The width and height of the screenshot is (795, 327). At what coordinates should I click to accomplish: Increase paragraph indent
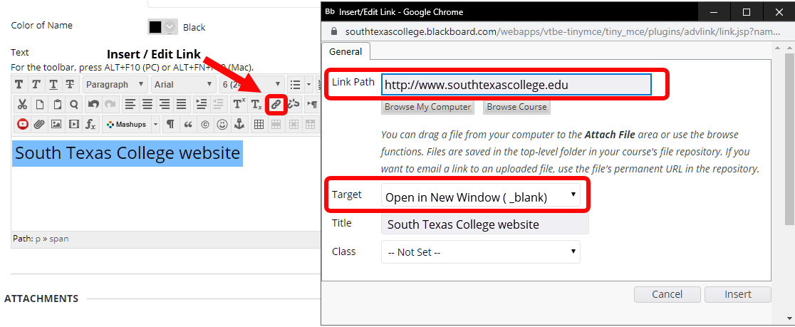[x=202, y=105]
